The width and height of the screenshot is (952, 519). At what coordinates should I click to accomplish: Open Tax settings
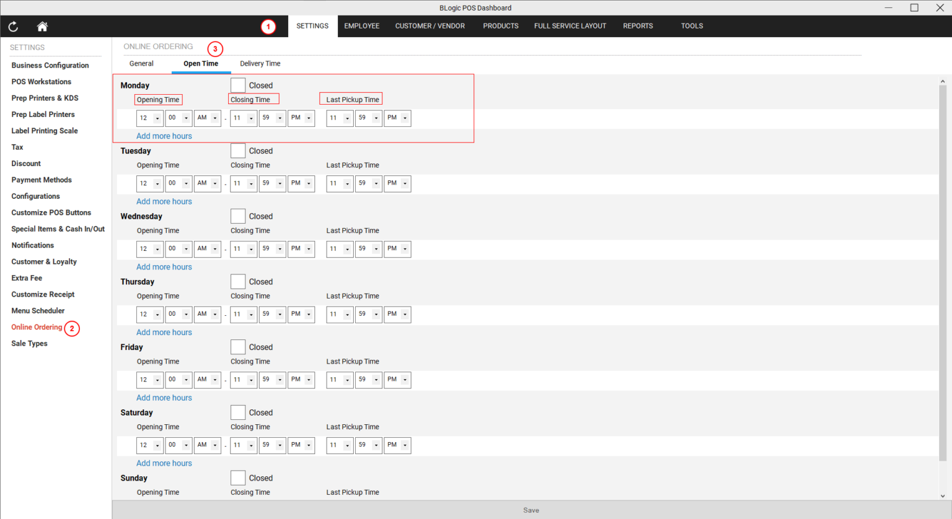coord(17,147)
